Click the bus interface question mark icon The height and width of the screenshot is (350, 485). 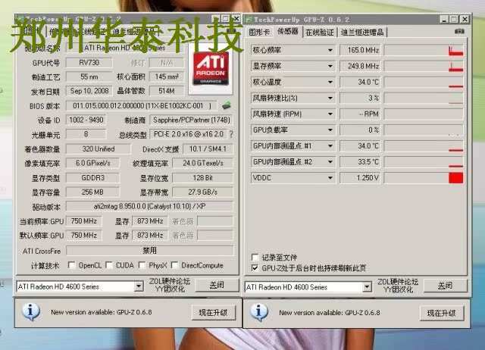(x=231, y=134)
